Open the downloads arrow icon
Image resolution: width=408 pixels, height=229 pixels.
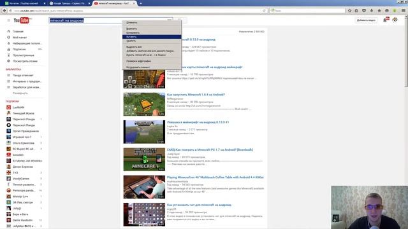pyautogui.click(x=372, y=11)
